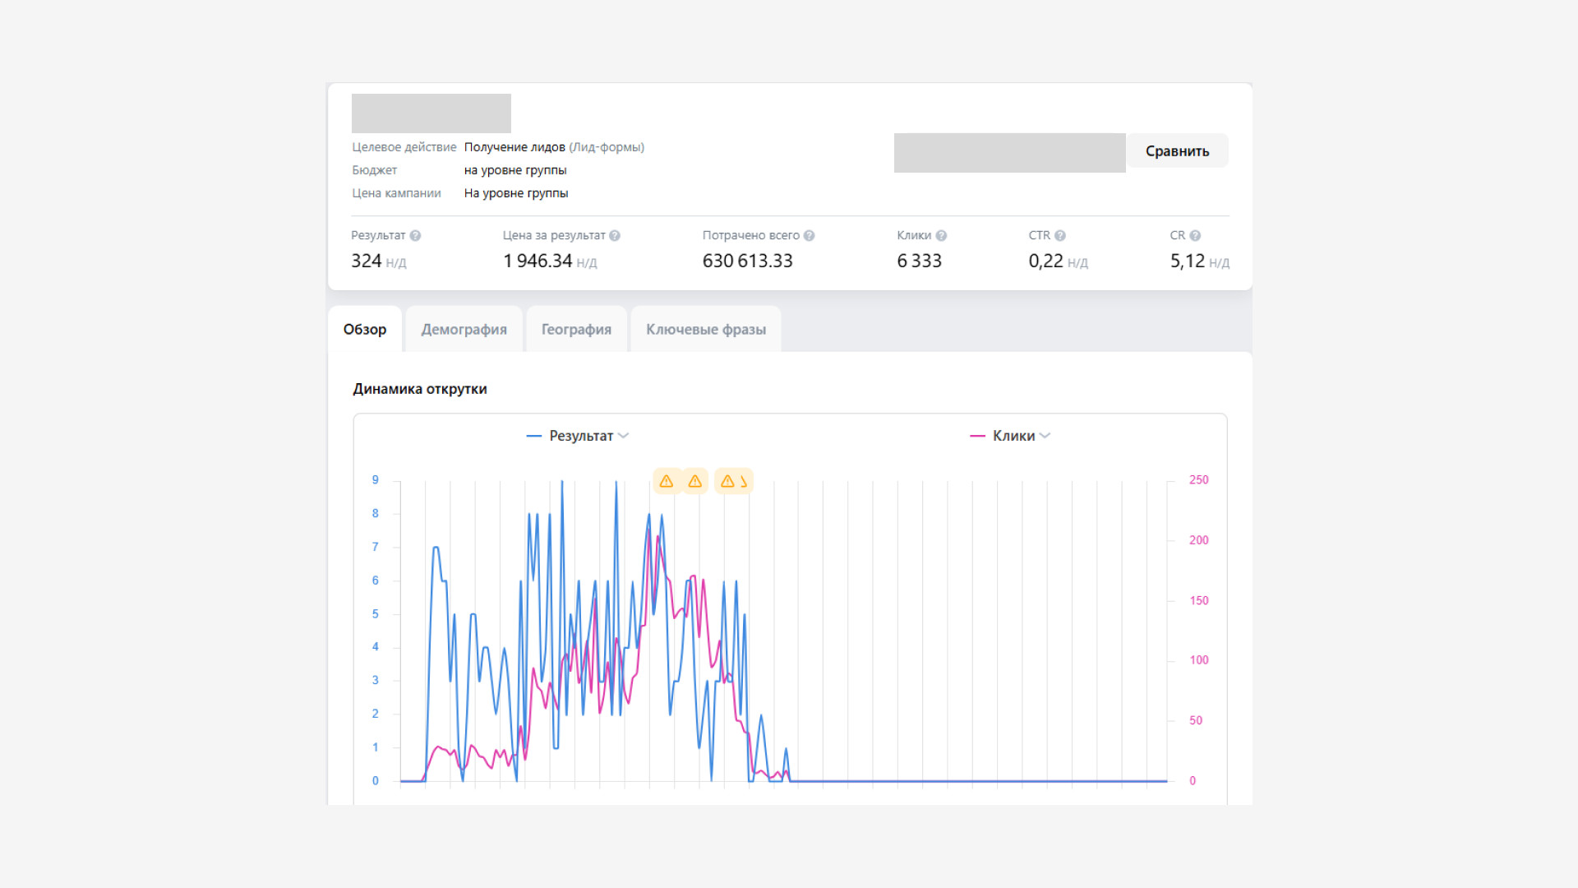The height and width of the screenshot is (888, 1578).
Task: Open the Ключевые фразы tab
Action: click(706, 330)
